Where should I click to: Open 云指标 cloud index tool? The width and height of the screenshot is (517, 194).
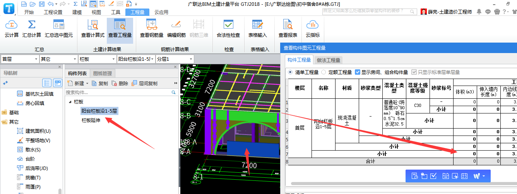click(x=313, y=29)
